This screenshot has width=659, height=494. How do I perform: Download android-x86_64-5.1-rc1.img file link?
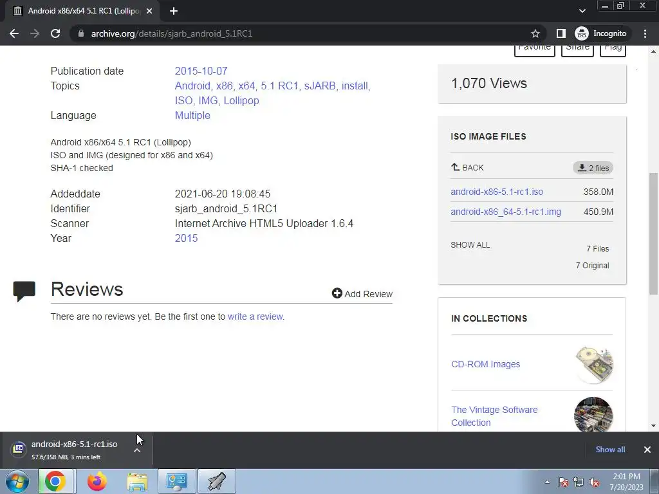[506, 212]
